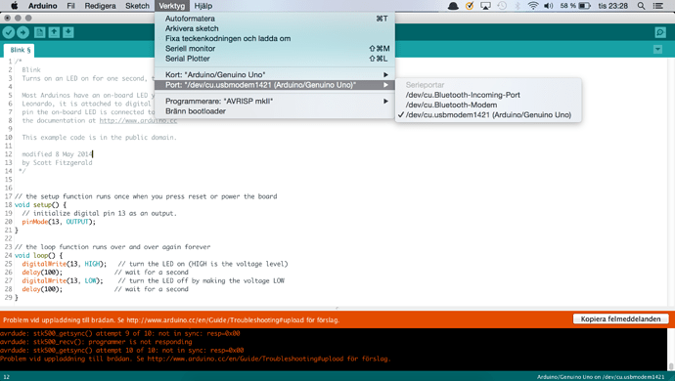Viewport: 675px width, 381px height.
Task: Click the battery 58 % indicator
Action: point(575,6)
